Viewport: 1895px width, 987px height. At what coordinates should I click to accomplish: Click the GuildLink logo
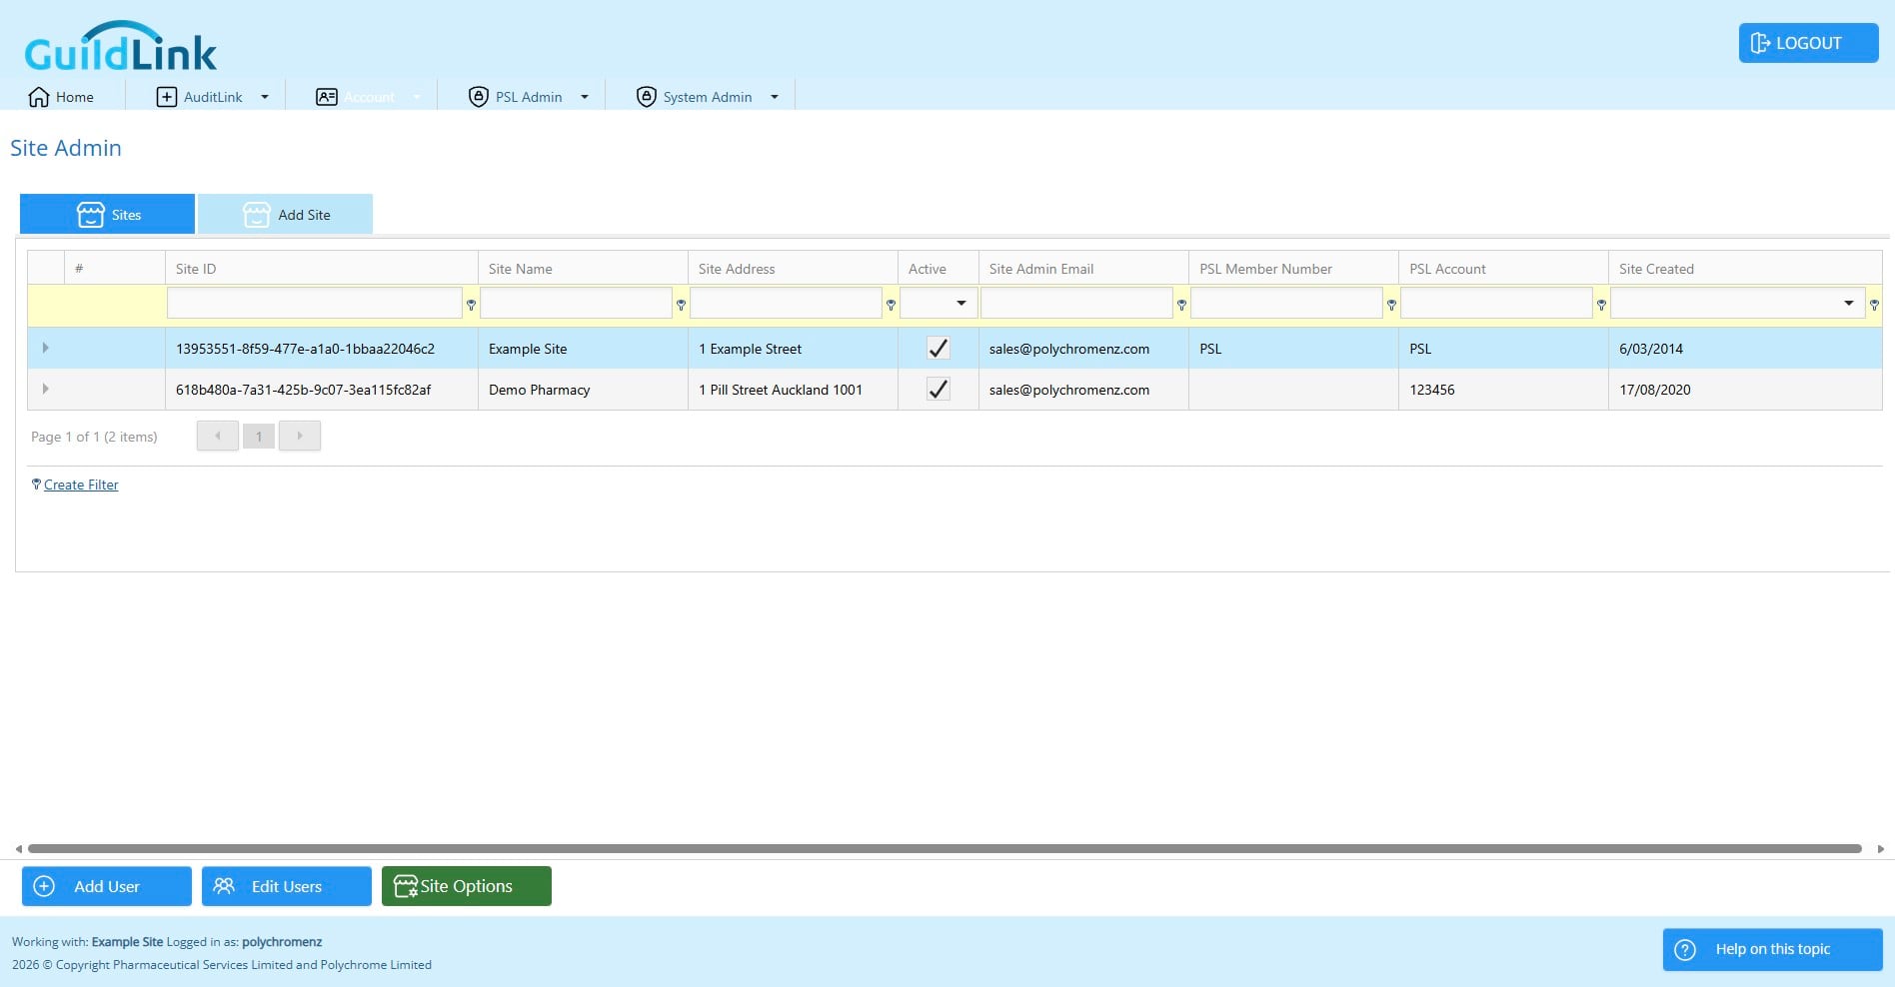(x=120, y=46)
